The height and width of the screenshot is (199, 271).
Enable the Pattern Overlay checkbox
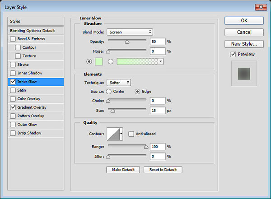(x=13, y=116)
